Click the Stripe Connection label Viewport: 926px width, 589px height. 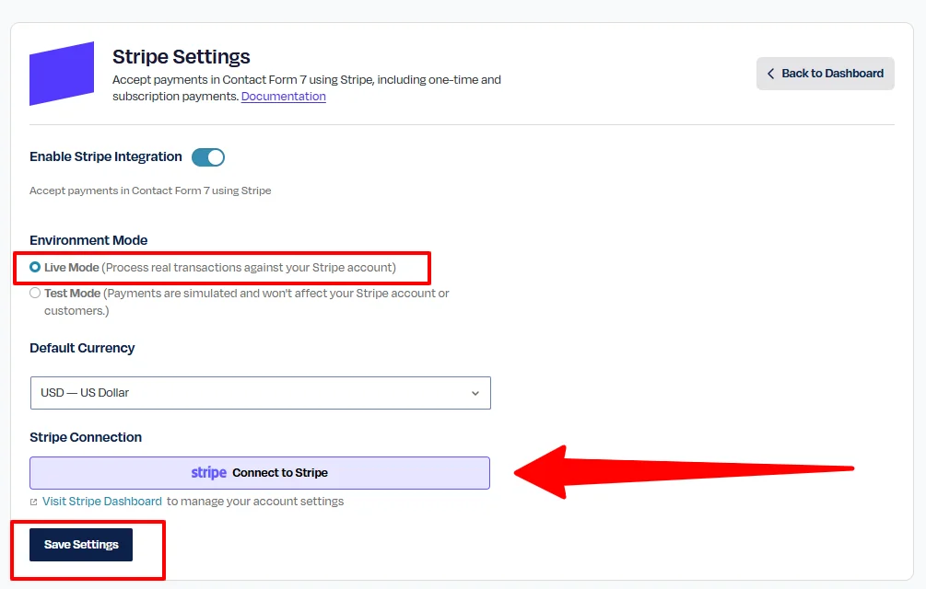86,437
